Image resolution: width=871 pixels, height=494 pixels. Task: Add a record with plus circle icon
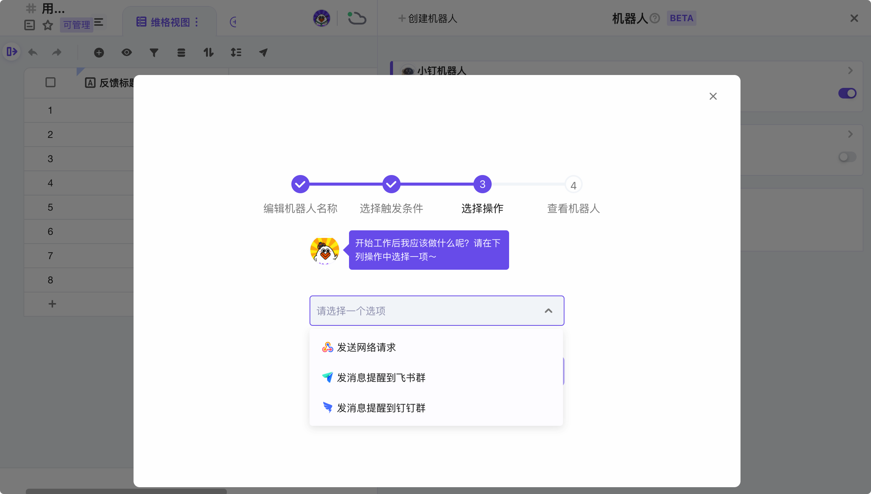[x=99, y=53]
